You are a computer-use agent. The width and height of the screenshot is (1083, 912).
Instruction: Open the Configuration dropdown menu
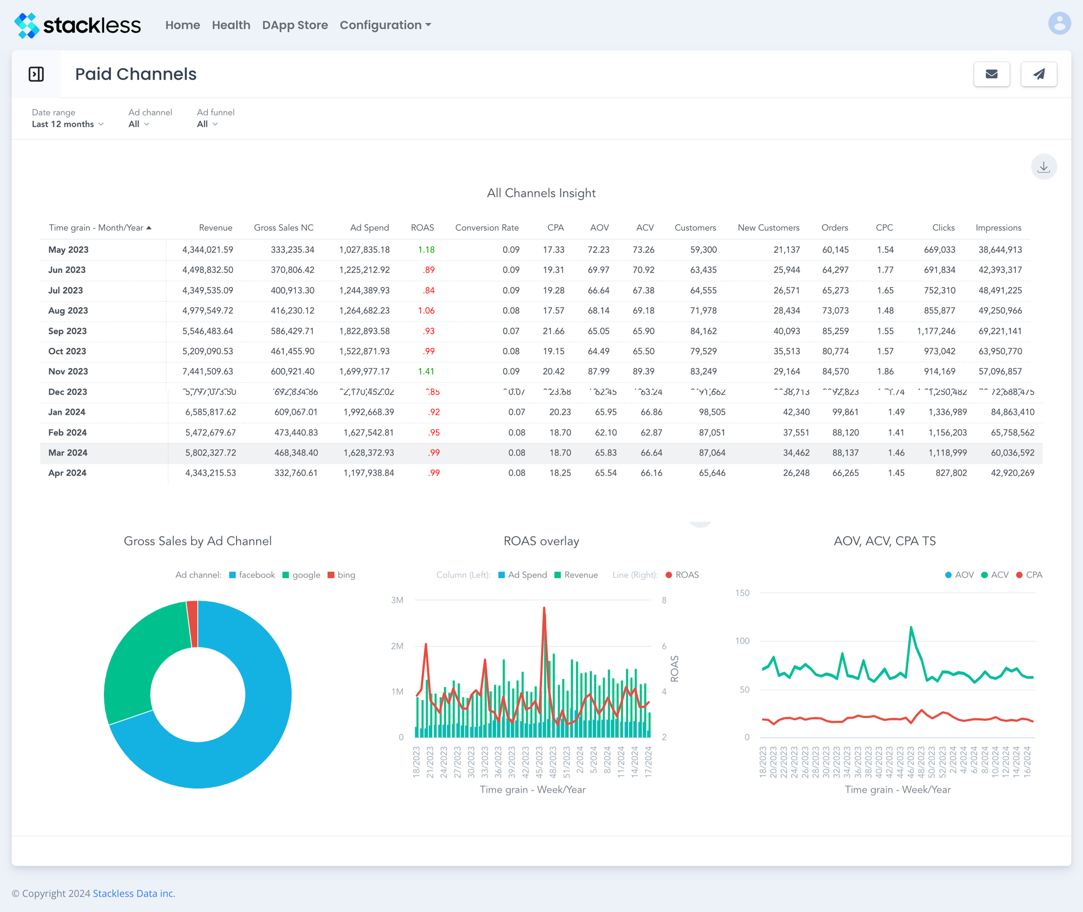click(385, 25)
